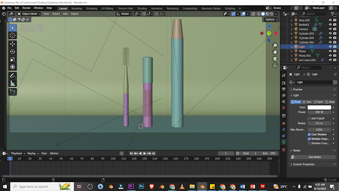Select the Measure tool
This screenshot has width=339, height=191.
pos(12,83)
